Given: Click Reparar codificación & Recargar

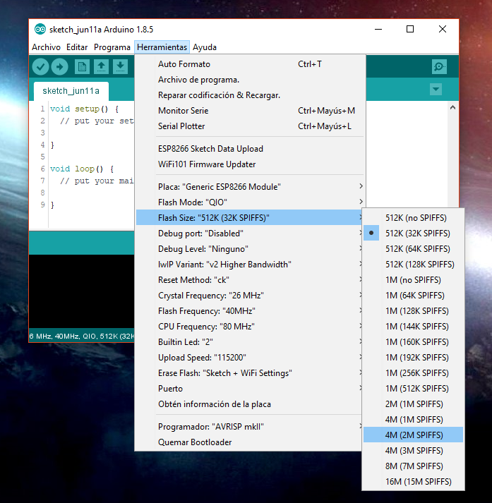Looking at the screenshot, I should [x=250, y=95].
